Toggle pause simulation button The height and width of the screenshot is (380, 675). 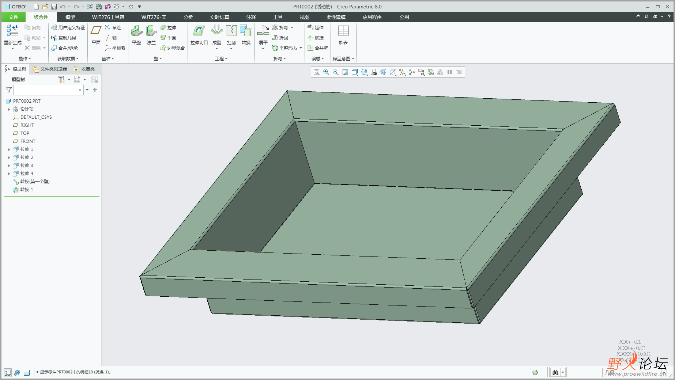tap(449, 72)
